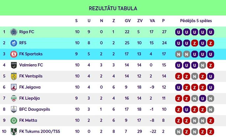Open the Riga FC team name link
Image resolution: width=226 pixels, height=137 pixels.
27,32
